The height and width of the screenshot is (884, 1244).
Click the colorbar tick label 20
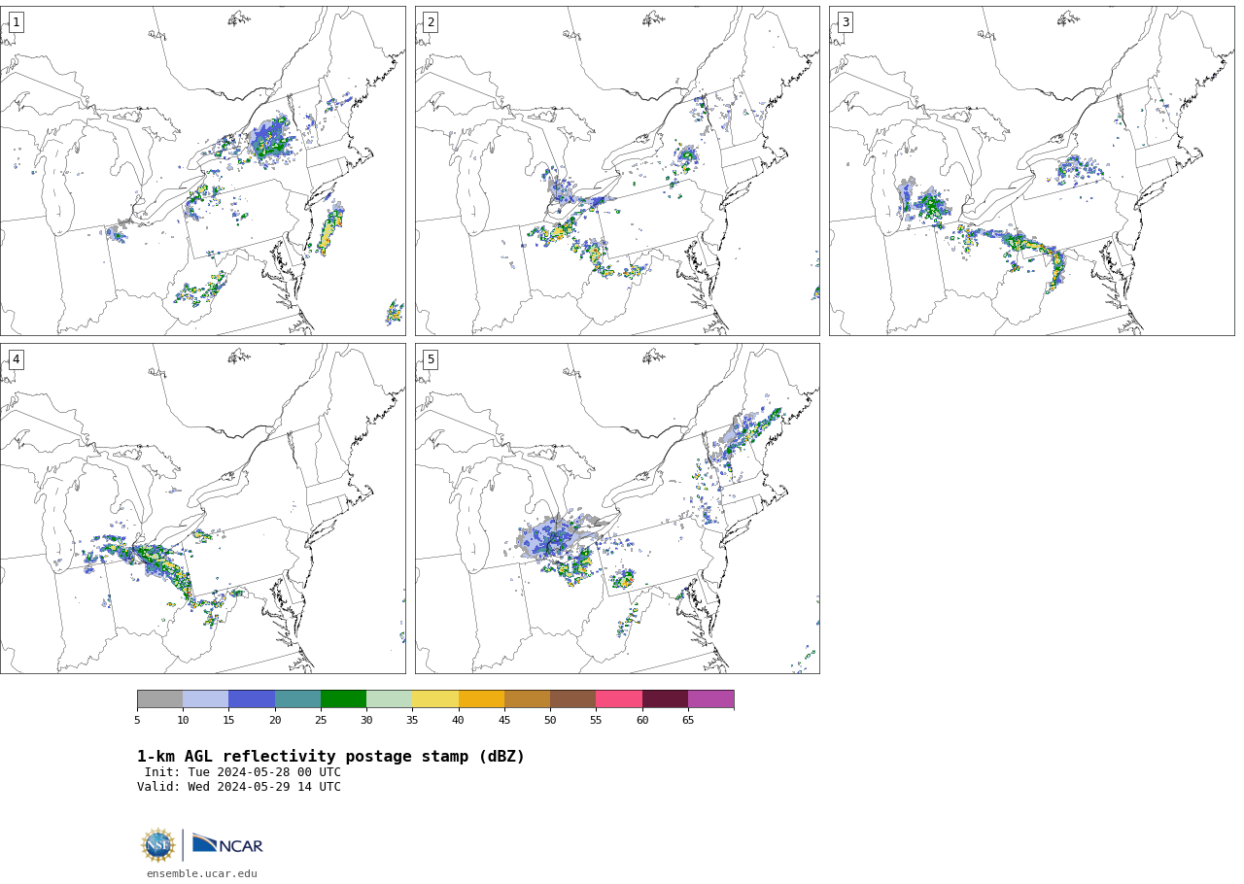tap(275, 720)
